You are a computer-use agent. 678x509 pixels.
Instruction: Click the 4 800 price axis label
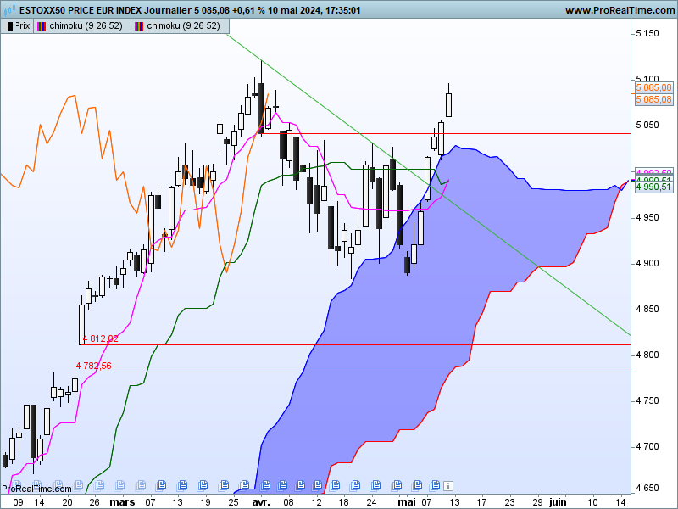(647, 355)
